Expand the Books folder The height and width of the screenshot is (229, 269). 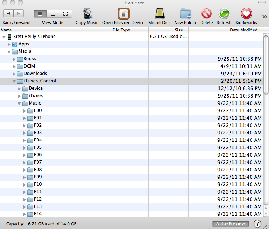pyautogui.click(x=14, y=59)
